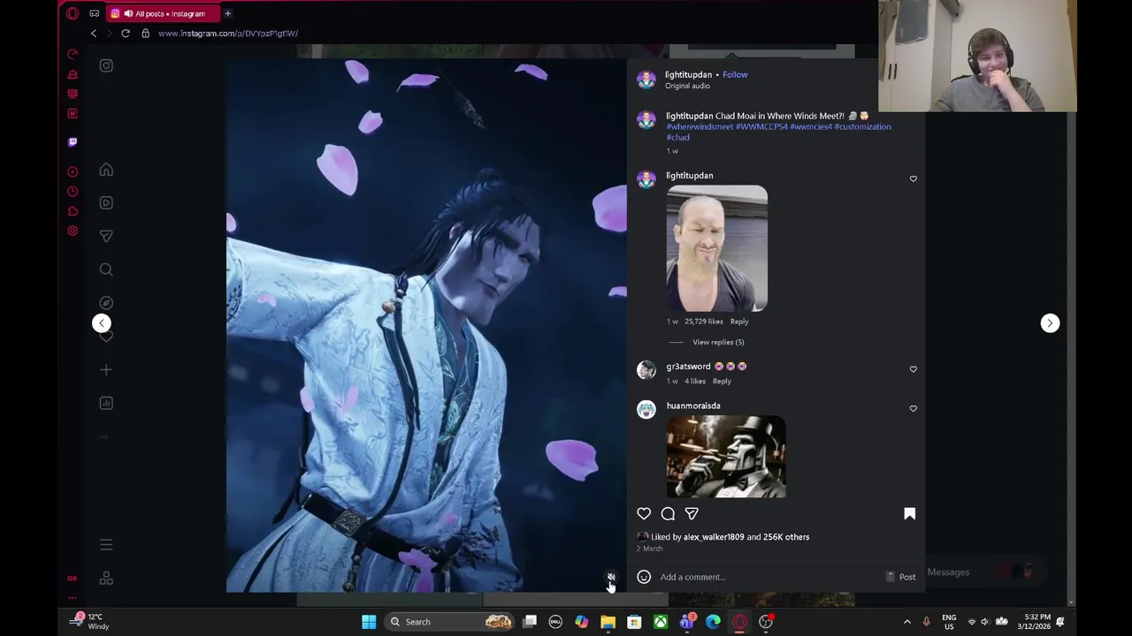Like the post with heart icon
1132x636 pixels.
pyautogui.click(x=644, y=513)
